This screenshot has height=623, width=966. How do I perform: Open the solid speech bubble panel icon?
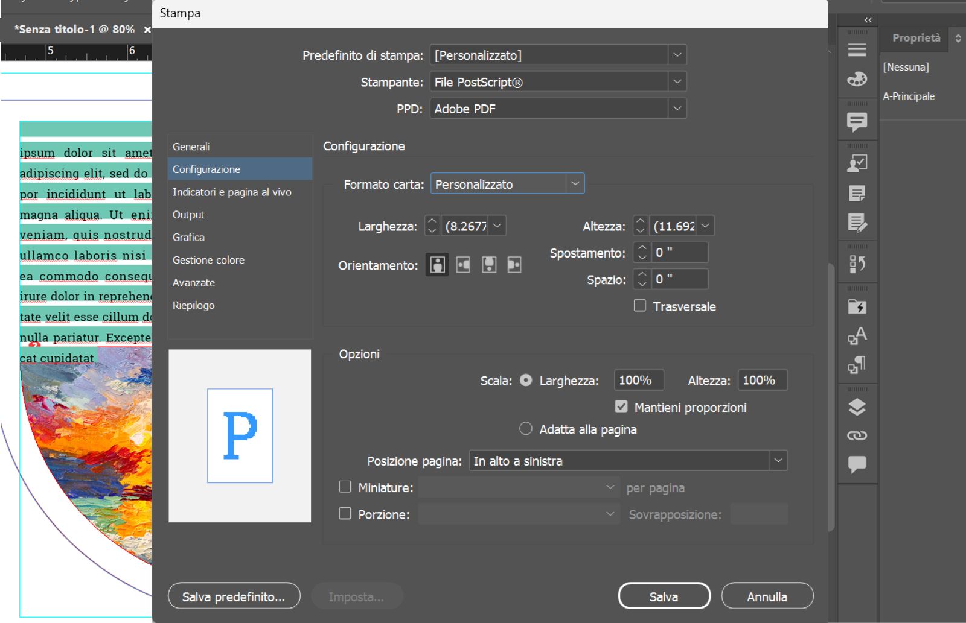(857, 464)
